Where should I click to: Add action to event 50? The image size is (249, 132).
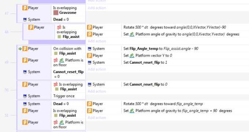tap(97, 92)
